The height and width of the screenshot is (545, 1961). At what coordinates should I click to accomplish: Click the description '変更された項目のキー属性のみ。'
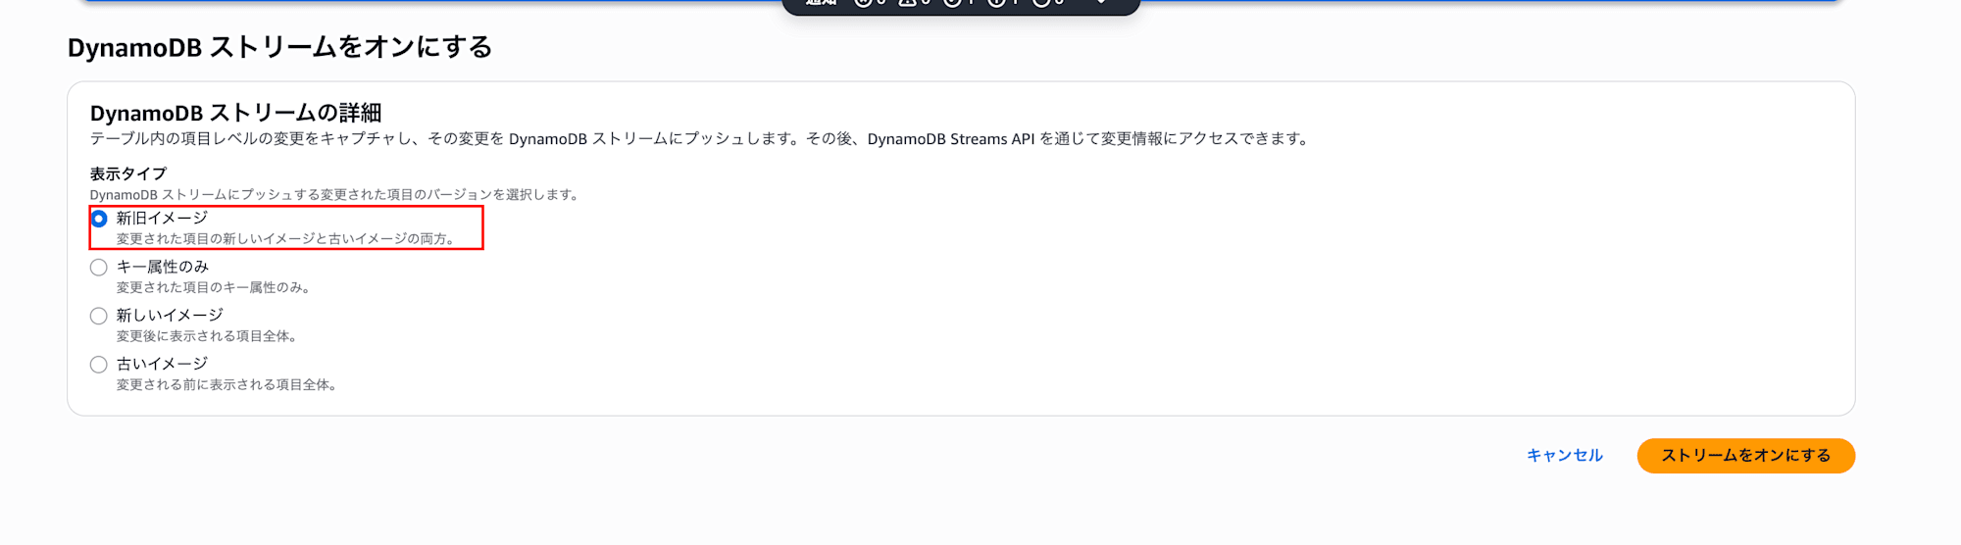pos(216,287)
